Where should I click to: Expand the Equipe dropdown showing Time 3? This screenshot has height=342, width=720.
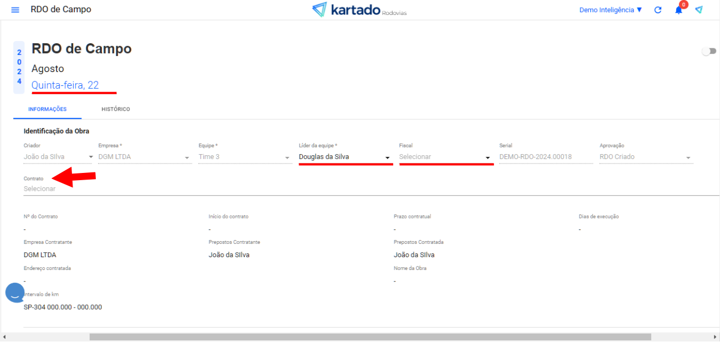click(244, 157)
